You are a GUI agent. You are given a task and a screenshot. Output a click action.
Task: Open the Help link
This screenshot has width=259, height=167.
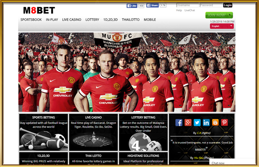[x=179, y=10]
